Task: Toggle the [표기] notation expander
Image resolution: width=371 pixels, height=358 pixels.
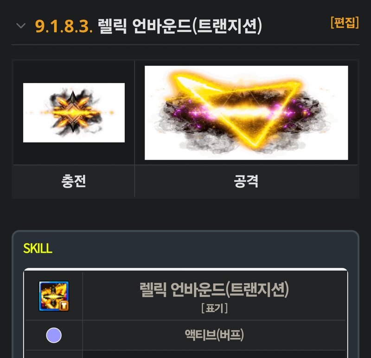Action: click(x=214, y=308)
